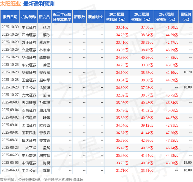
Task: Select the 研究员 column header
Action: pyautogui.click(x=44, y=17)
